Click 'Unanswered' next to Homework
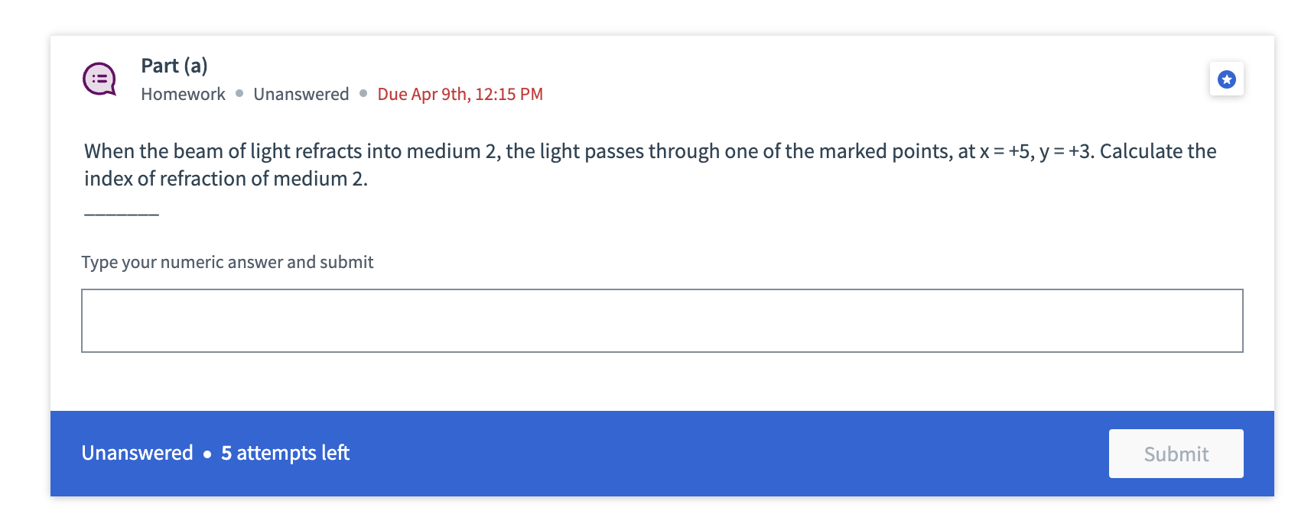 click(x=301, y=93)
